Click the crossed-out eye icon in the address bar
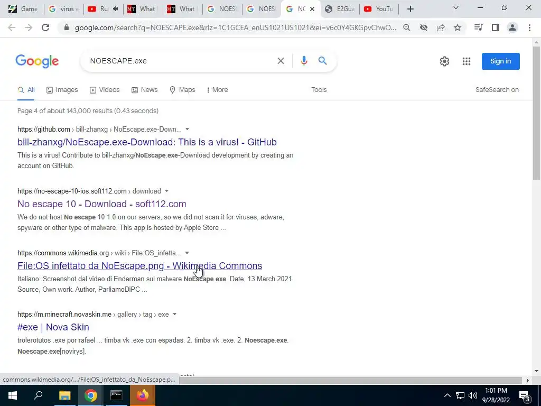The width and height of the screenshot is (541, 406). click(x=424, y=27)
